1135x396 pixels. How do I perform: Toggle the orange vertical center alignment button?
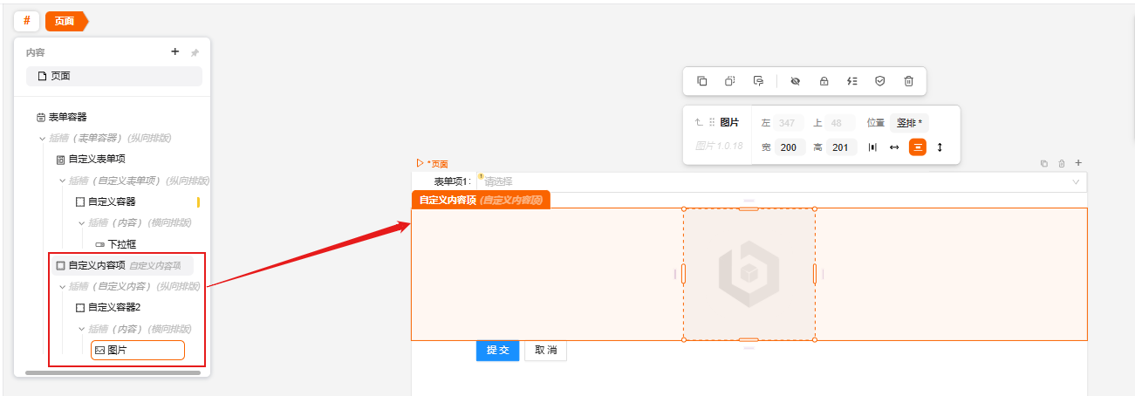917,147
